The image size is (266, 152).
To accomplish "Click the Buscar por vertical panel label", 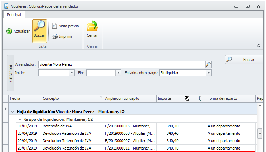I will click(11, 73).
